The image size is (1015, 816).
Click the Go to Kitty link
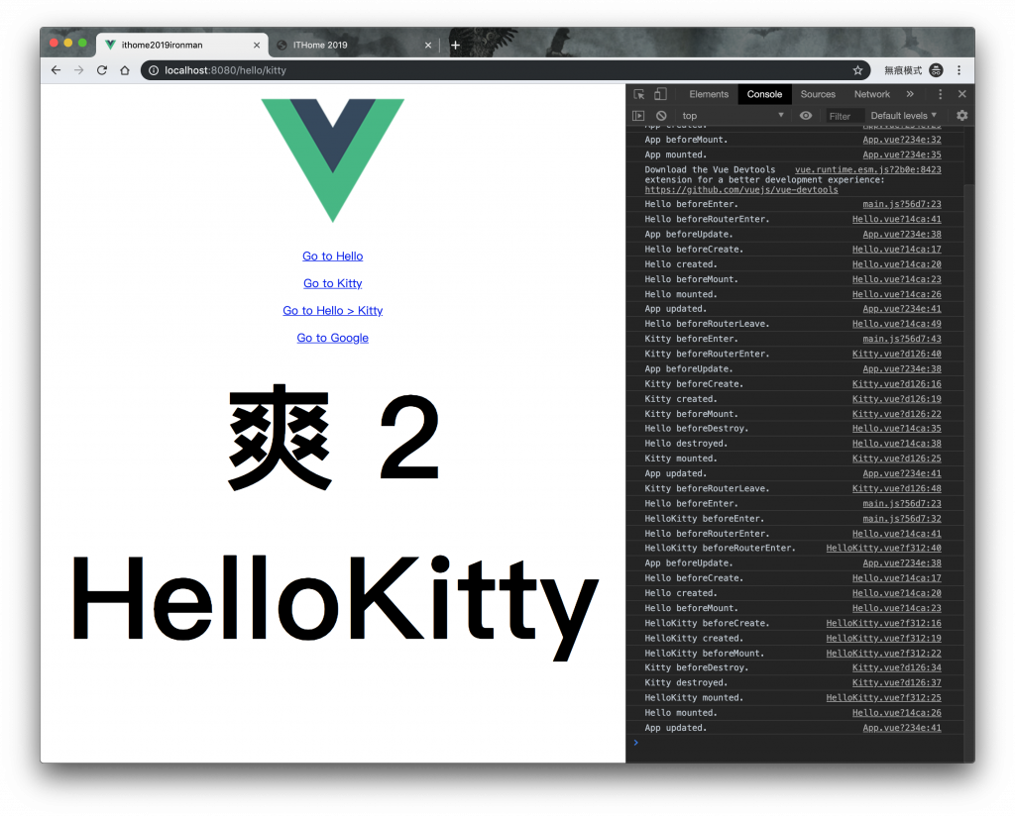click(333, 283)
